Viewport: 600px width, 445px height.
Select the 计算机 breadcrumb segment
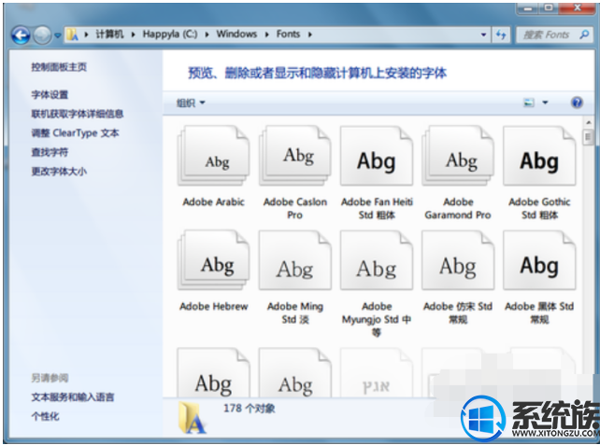coord(109,35)
